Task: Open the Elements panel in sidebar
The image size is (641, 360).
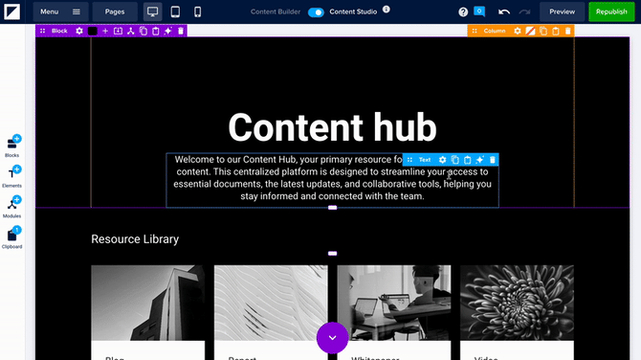Action: tap(12, 176)
